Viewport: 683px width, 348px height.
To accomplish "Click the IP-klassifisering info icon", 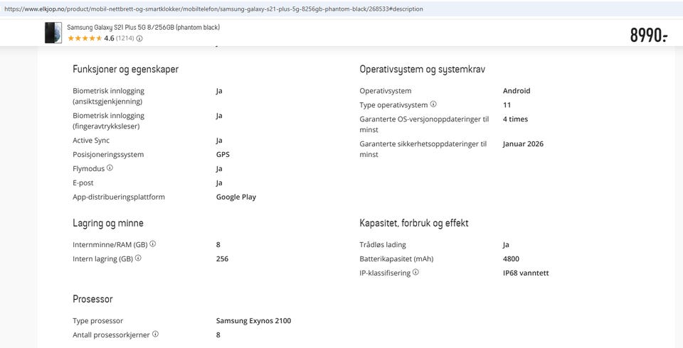I will point(415,272).
